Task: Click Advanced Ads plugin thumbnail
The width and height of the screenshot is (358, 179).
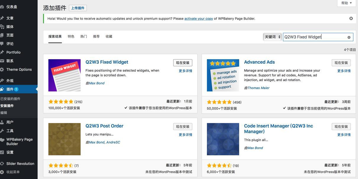Action: tap(223, 75)
